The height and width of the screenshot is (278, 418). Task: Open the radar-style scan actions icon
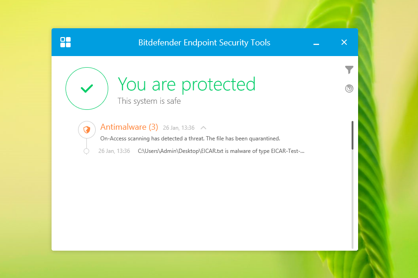[x=349, y=88]
